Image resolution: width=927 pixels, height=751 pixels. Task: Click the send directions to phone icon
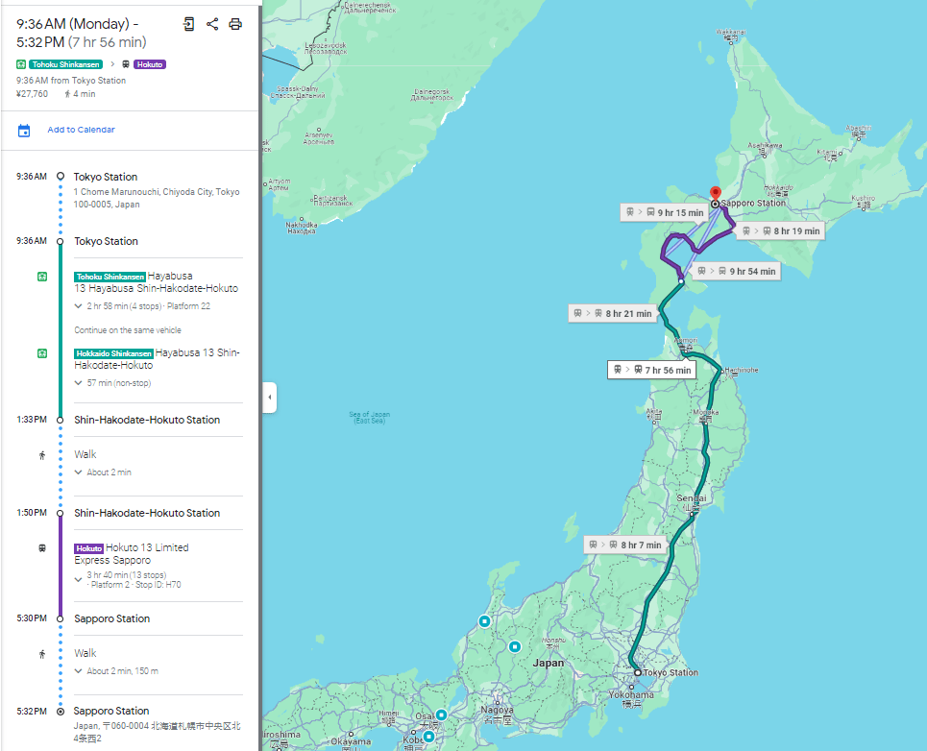(188, 24)
